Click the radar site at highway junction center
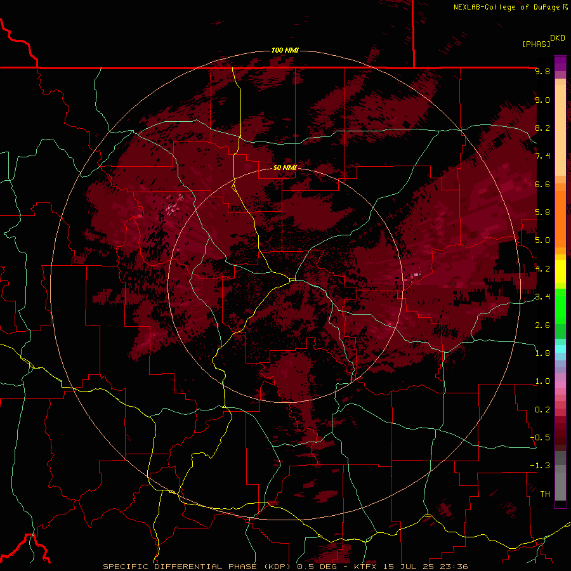 coord(292,280)
